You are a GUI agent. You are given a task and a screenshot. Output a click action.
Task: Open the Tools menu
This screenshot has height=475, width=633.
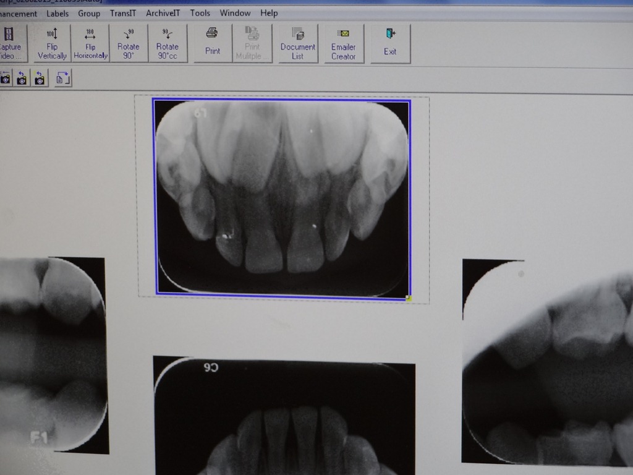point(200,14)
